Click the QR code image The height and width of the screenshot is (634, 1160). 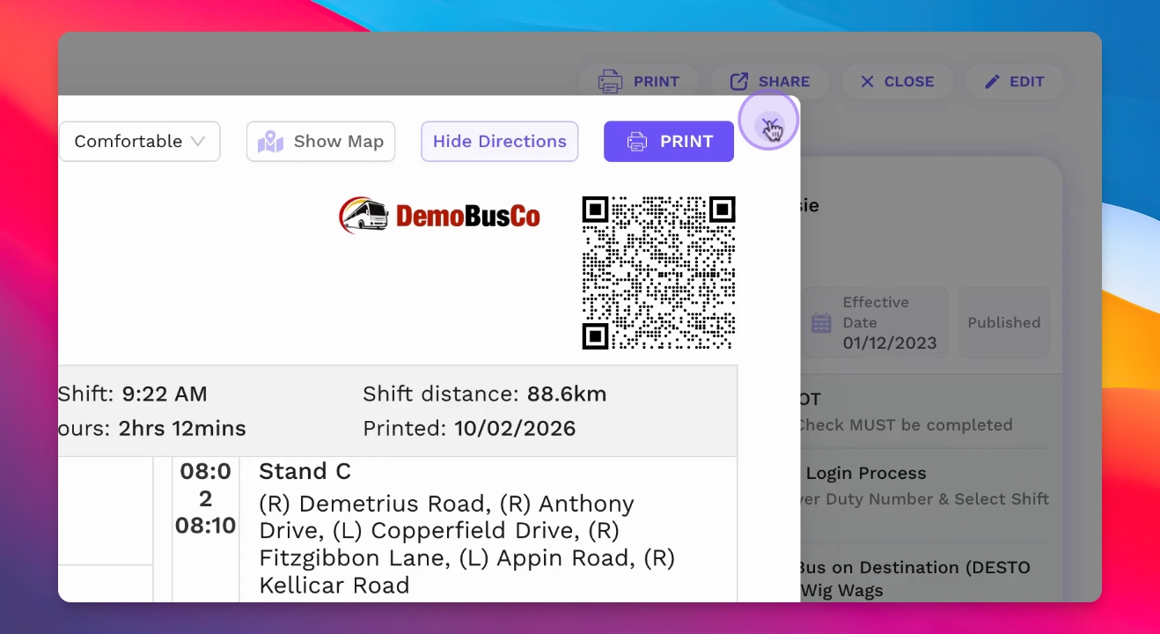click(x=659, y=273)
